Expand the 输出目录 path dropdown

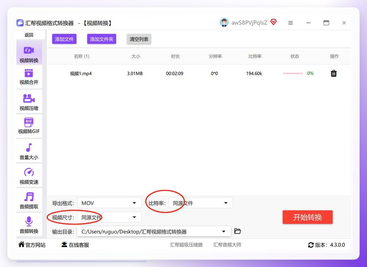coord(154,231)
